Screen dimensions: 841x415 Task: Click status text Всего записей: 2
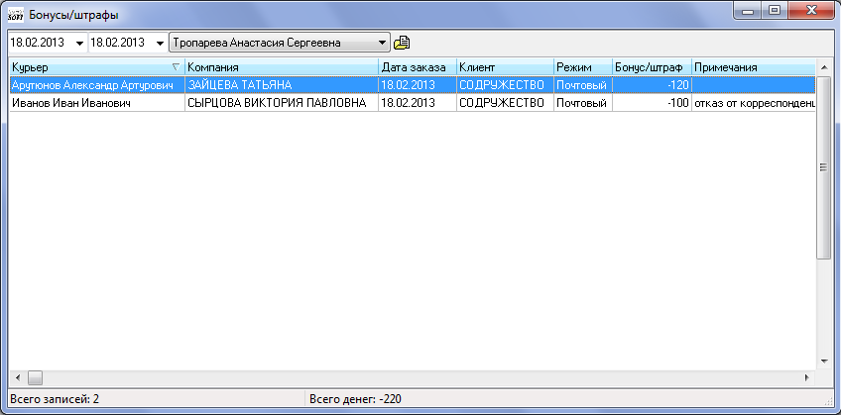pyautogui.click(x=55, y=399)
